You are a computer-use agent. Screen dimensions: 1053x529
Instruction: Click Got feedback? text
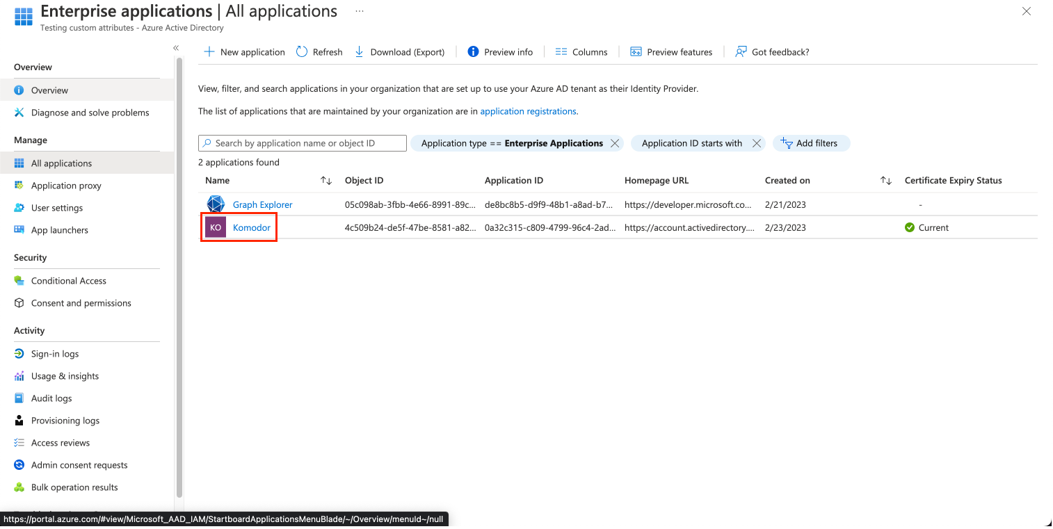click(780, 52)
